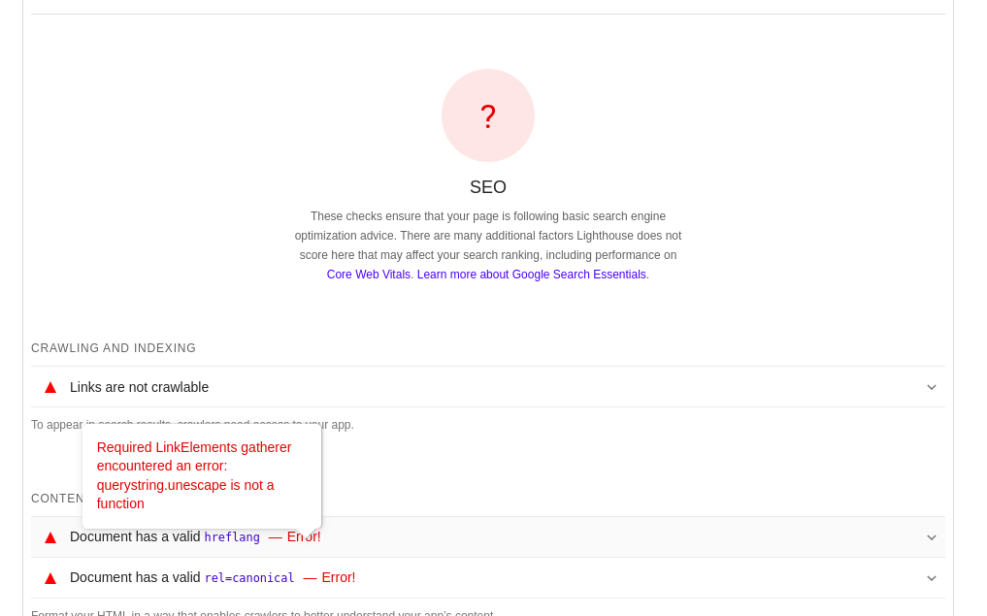The image size is (987, 616).
Task: Click the SEO heading above the description
Action: pyautogui.click(x=487, y=186)
